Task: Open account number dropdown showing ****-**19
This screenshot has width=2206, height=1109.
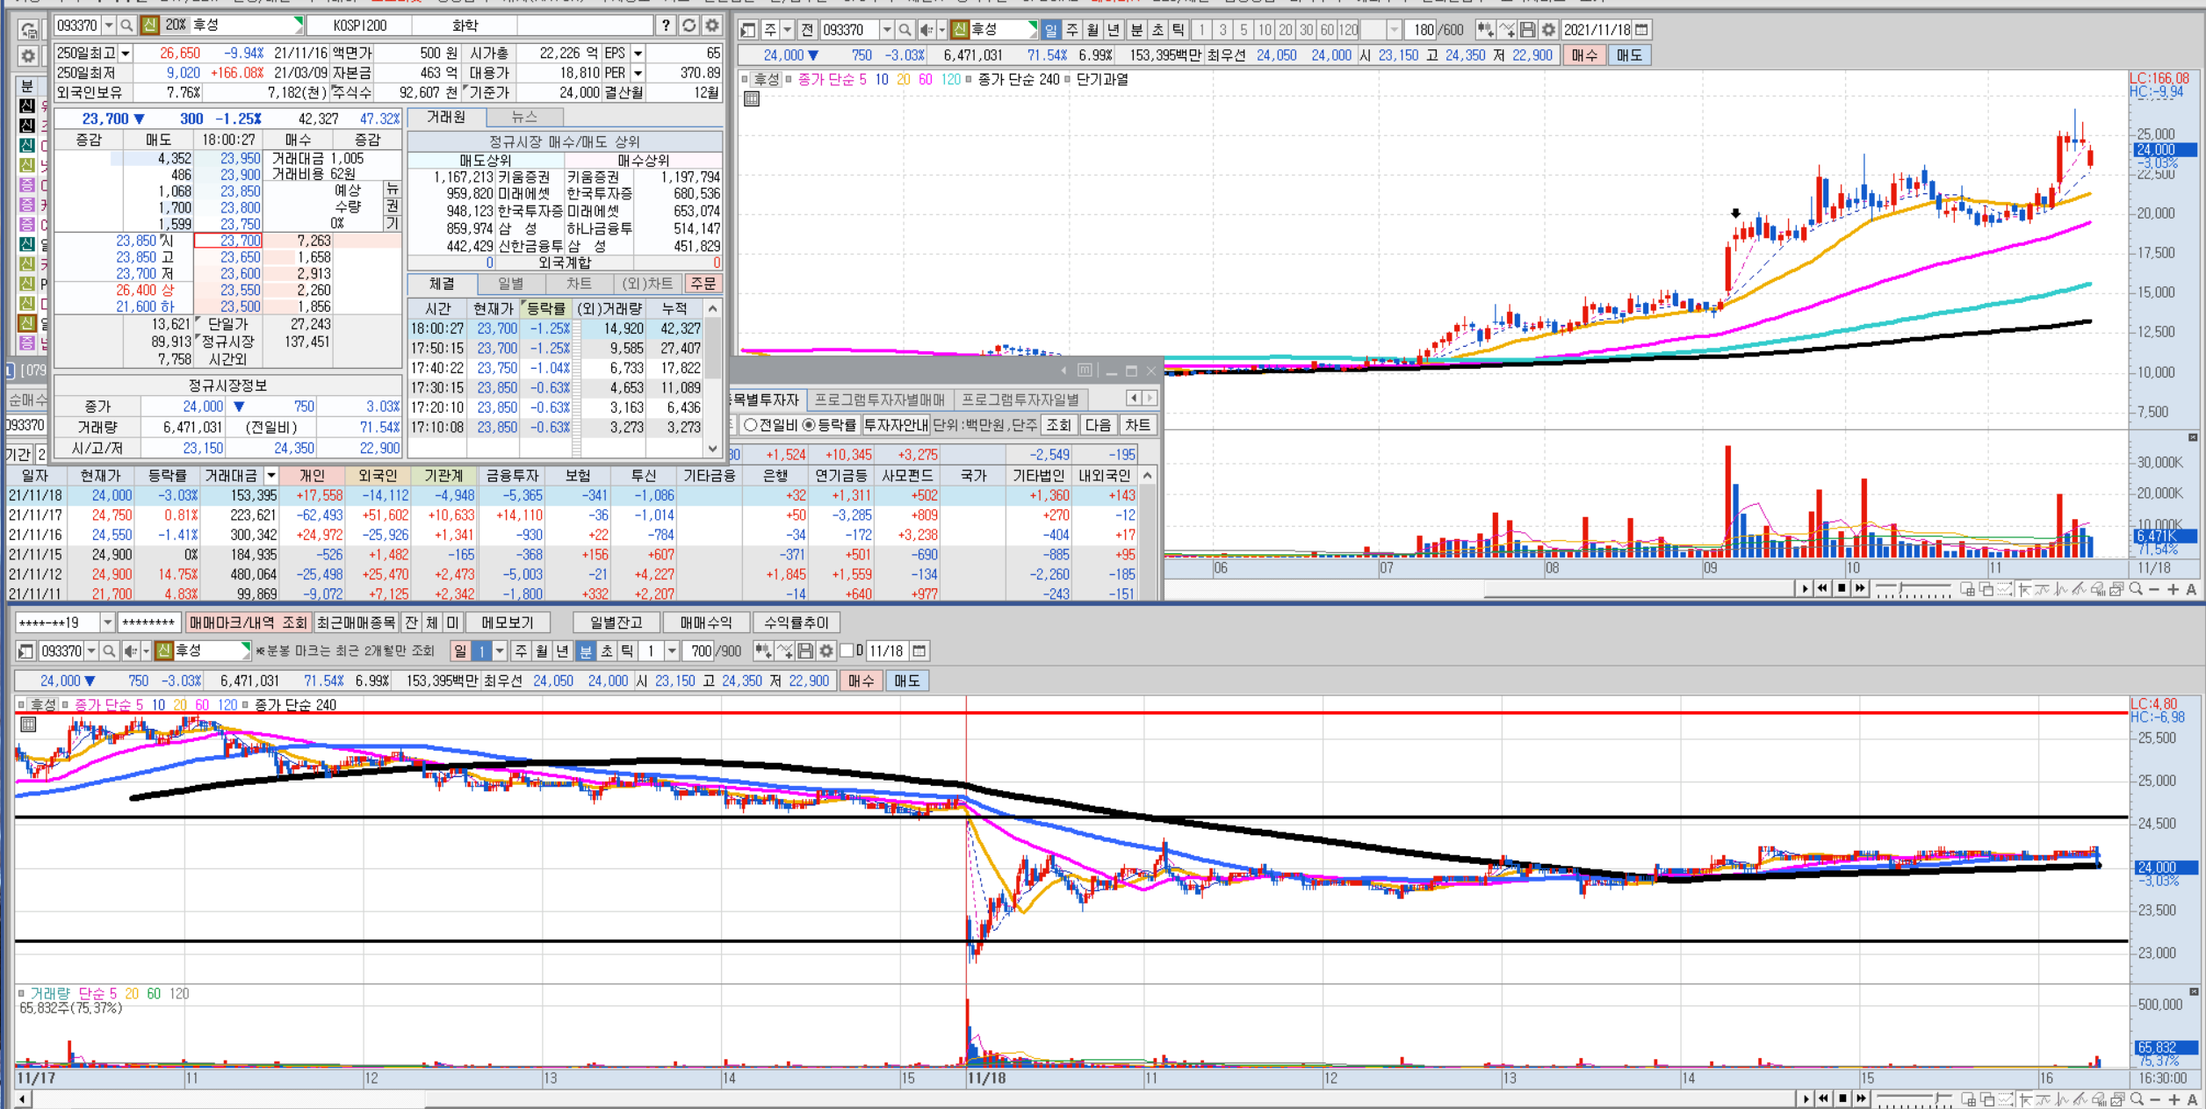Action: [x=107, y=623]
